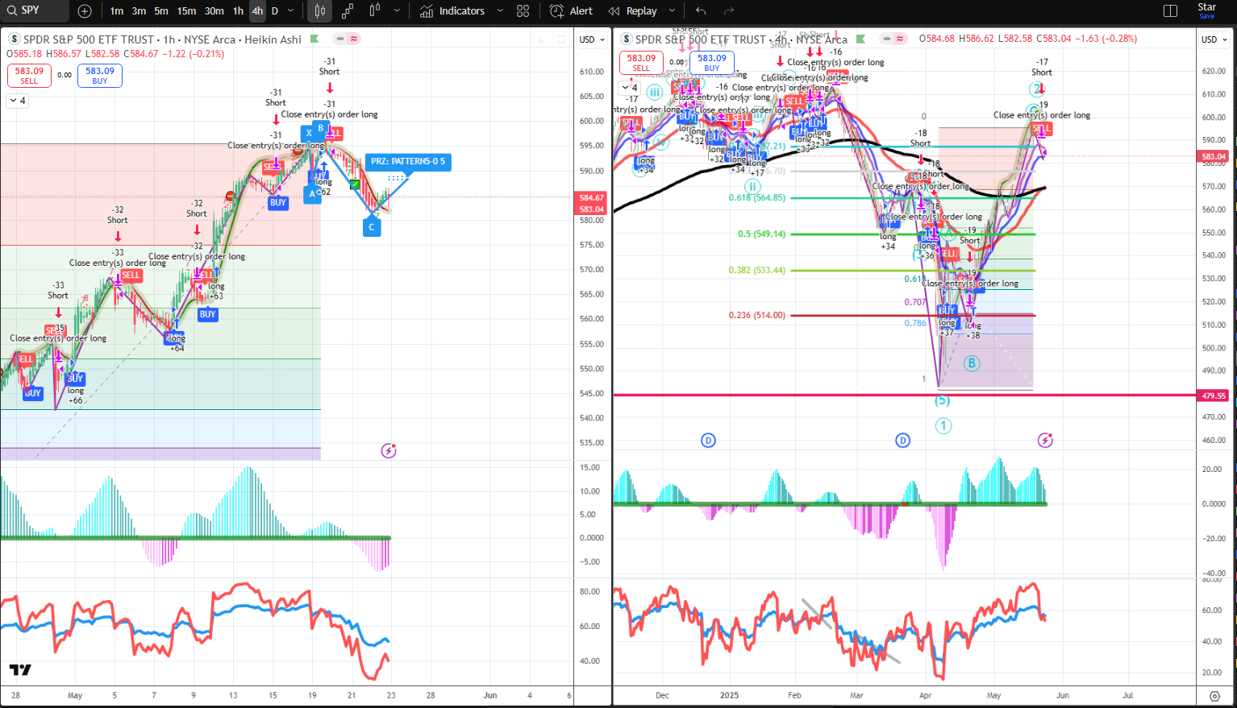Image resolution: width=1237 pixels, height=708 pixels.
Task: Select harmonic pattern point X marker
Action: point(309,133)
